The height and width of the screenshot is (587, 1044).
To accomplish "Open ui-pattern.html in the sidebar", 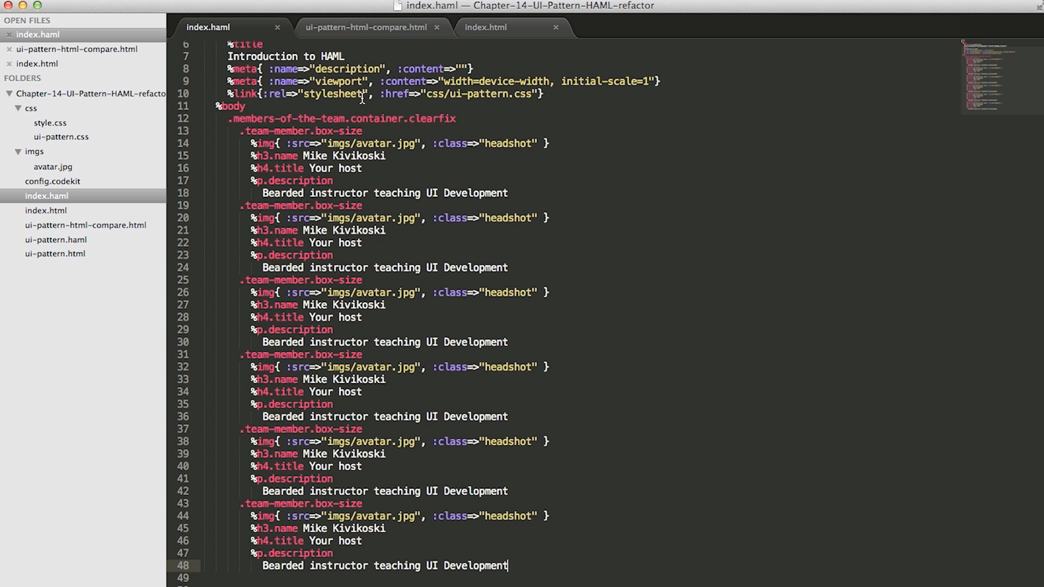I will 55,254.
